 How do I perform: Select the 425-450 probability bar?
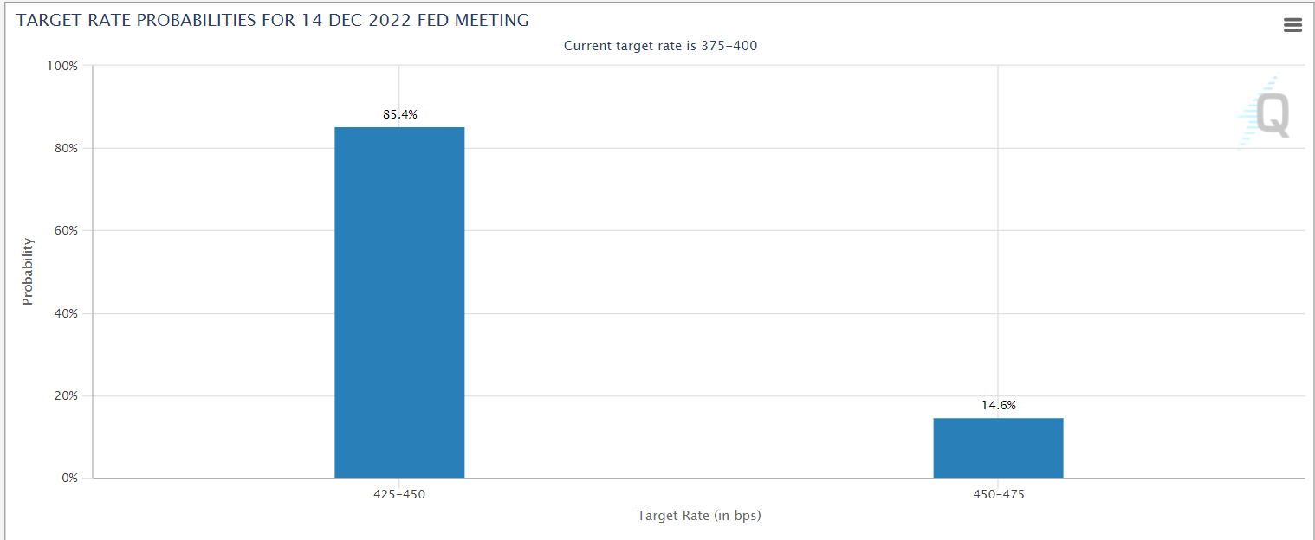[x=399, y=302]
